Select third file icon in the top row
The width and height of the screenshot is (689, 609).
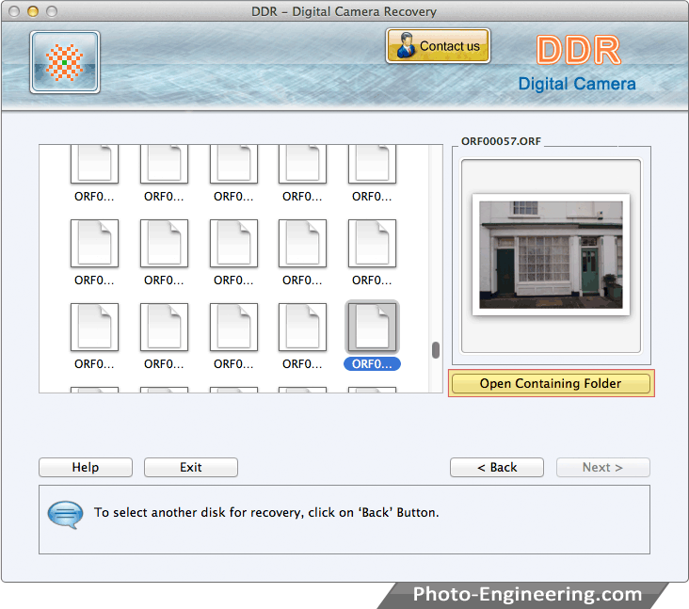(233, 164)
